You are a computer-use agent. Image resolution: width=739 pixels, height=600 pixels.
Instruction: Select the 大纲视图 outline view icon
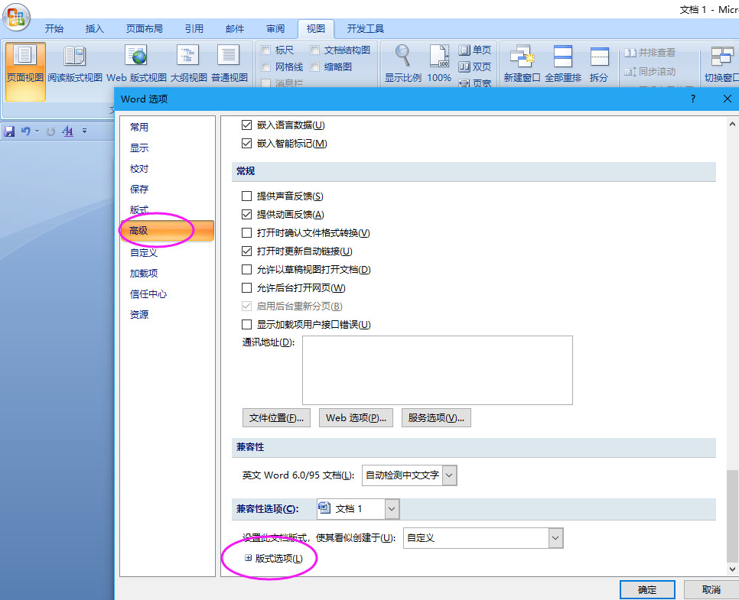pyautogui.click(x=187, y=56)
